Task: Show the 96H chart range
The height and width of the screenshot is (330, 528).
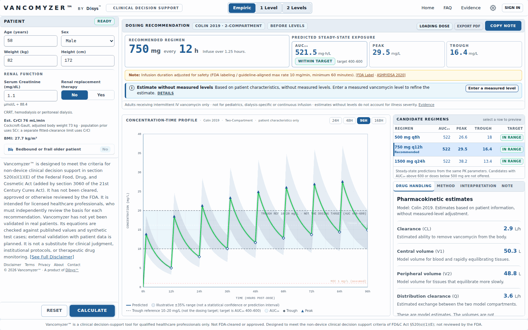Action: (364, 121)
